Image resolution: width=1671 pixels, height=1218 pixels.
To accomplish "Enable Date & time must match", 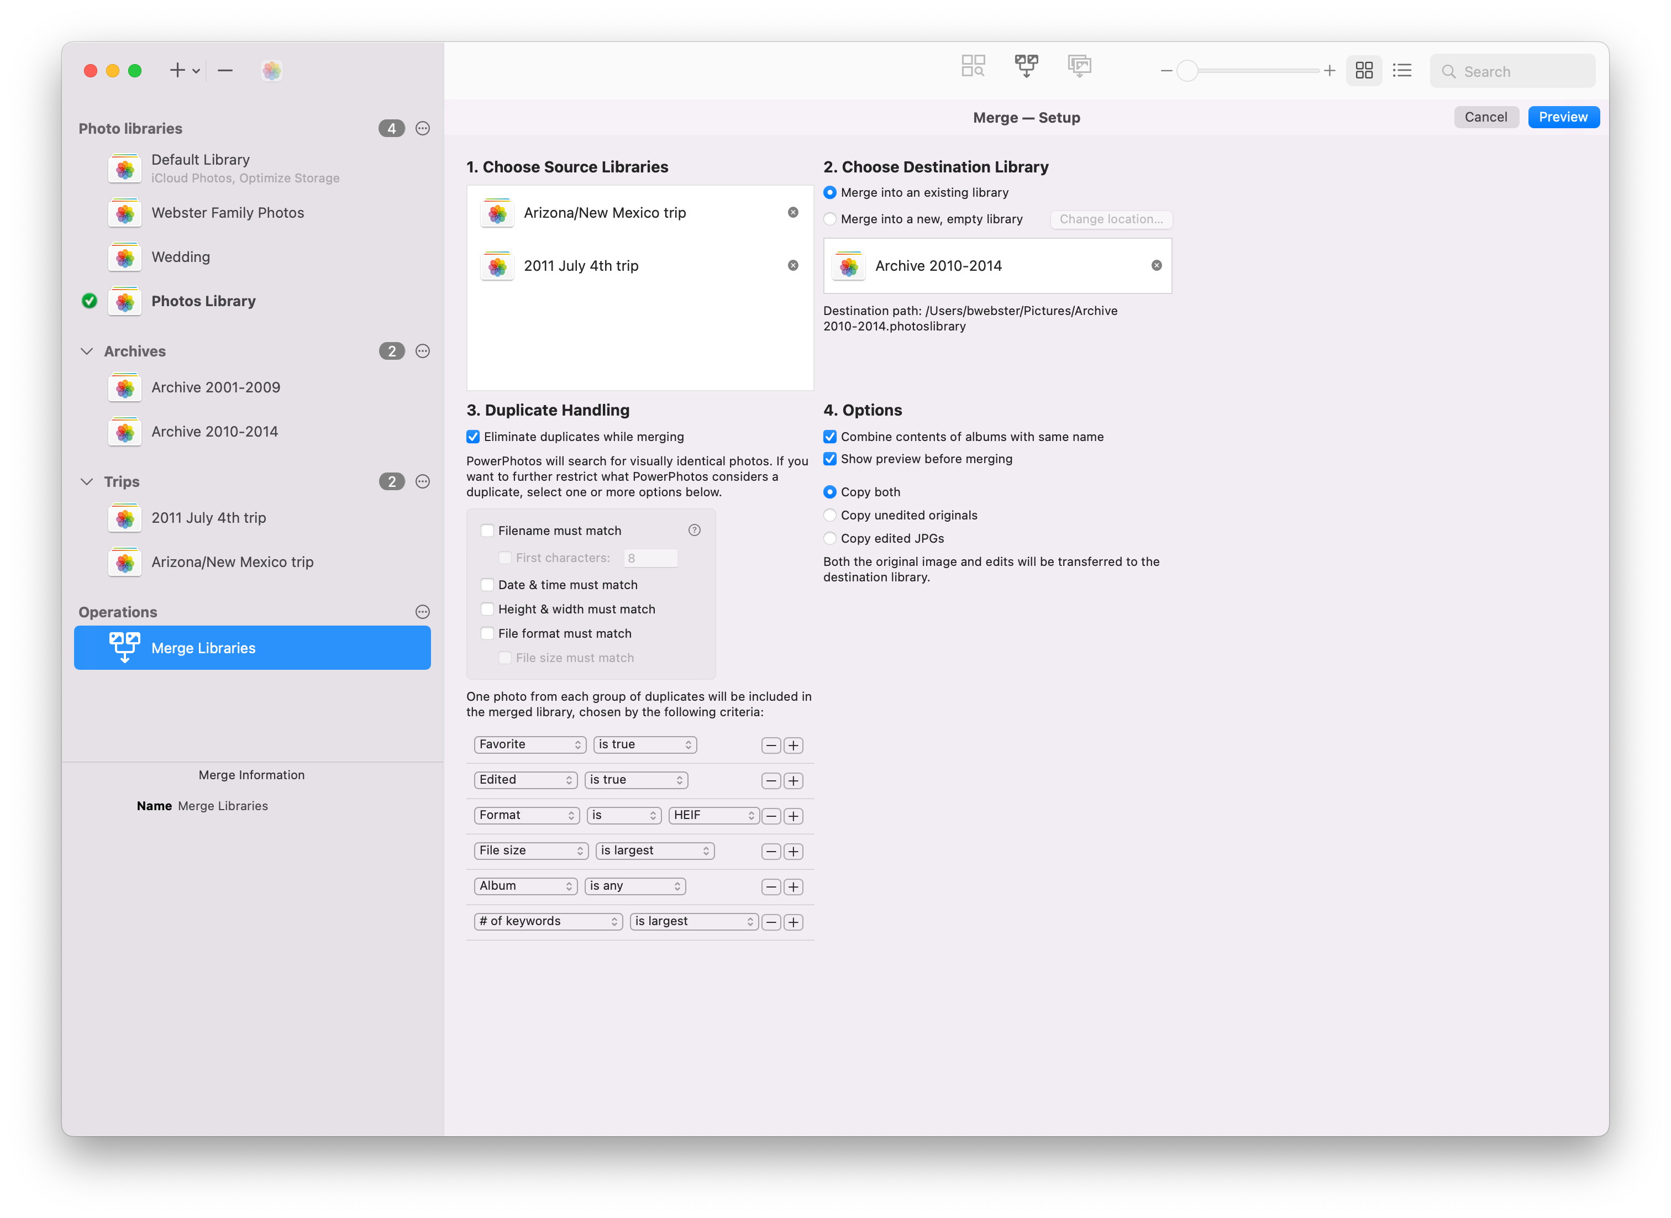I will [487, 585].
